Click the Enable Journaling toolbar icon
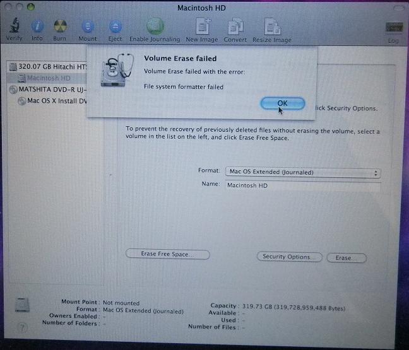 coord(155,26)
